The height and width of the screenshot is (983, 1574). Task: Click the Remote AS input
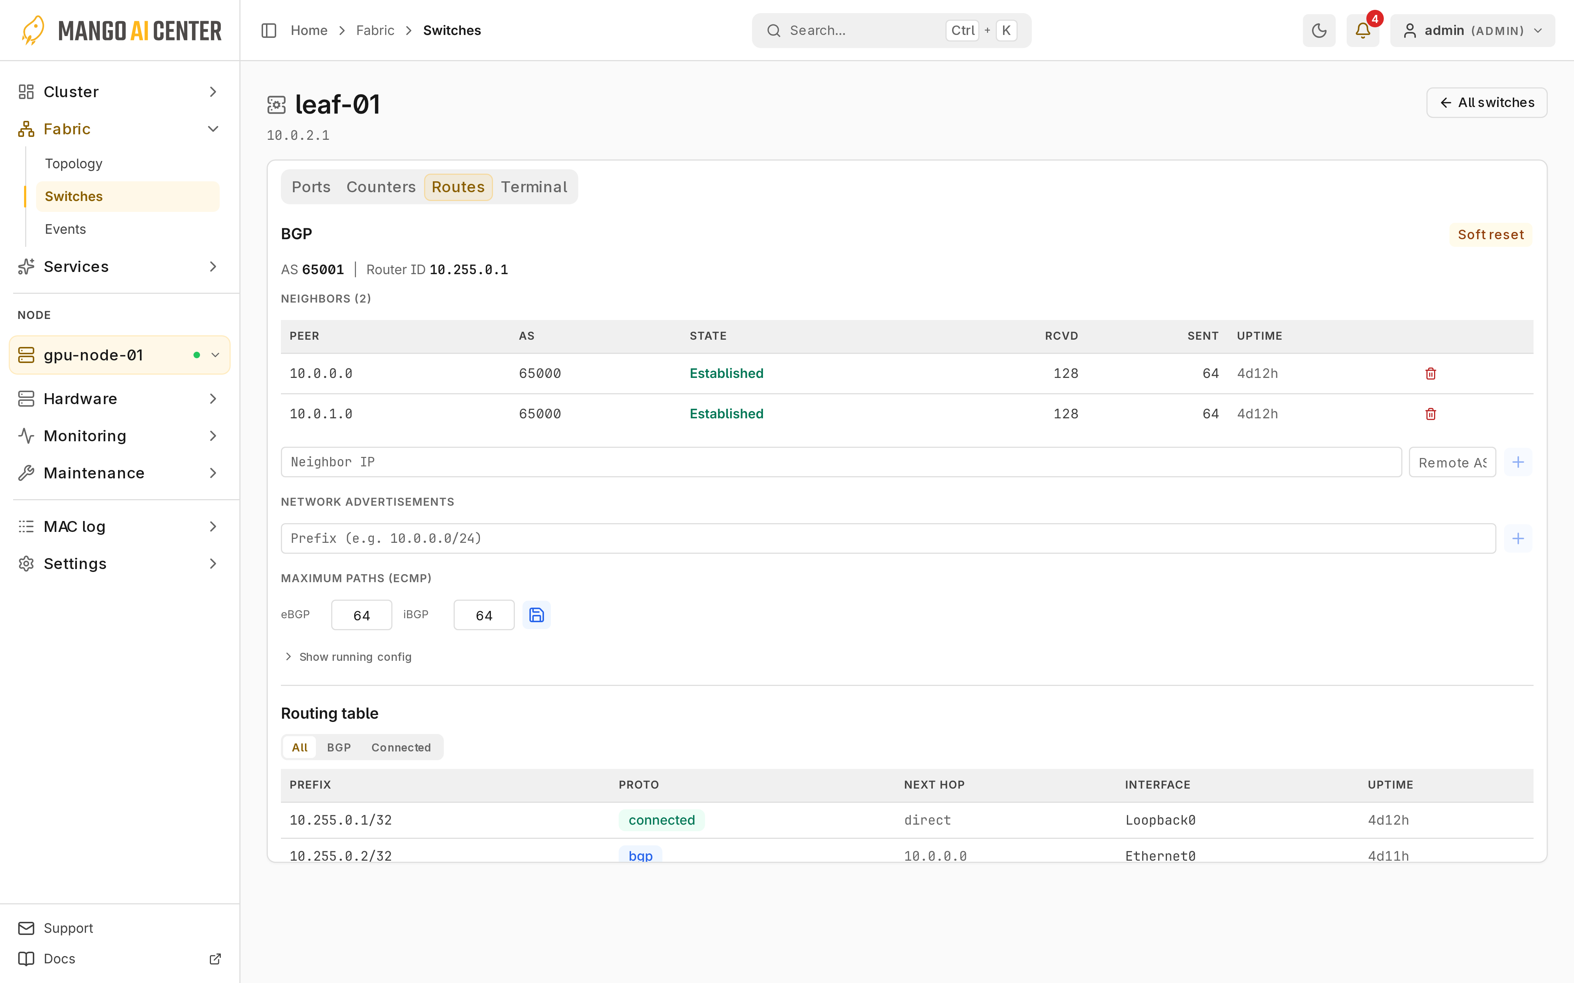1452,462
